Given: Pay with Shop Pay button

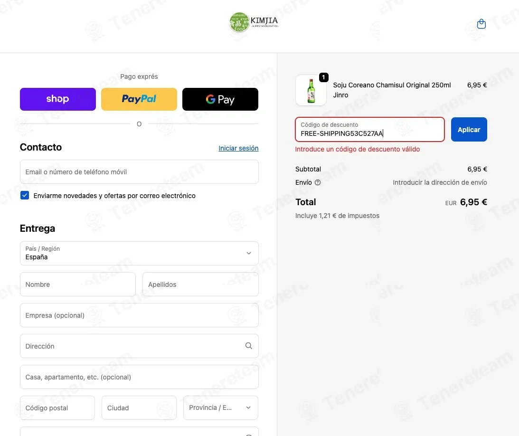Looking at the screenshot, I should pos(58,99).
